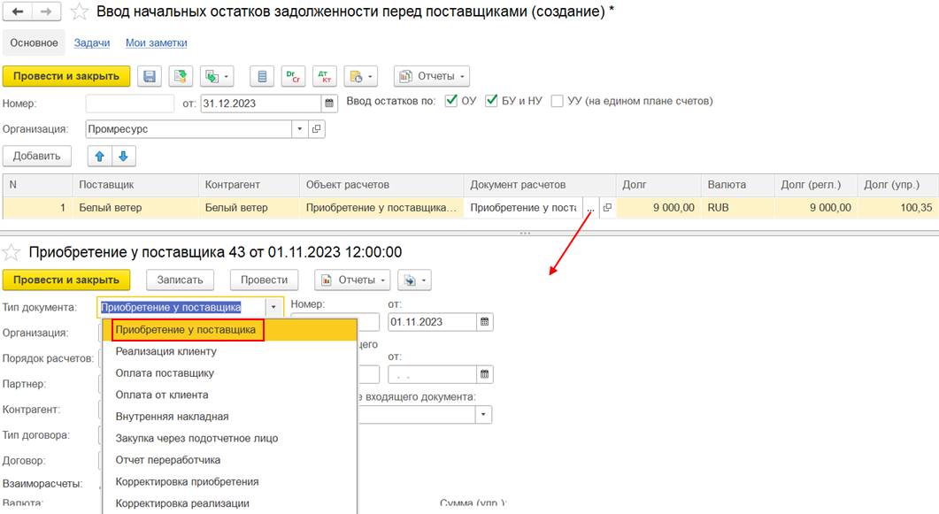Toggle the БУ и НУ checkbox
The height and width of the screenshot is (514, 939).
click(x=493, y=101)
